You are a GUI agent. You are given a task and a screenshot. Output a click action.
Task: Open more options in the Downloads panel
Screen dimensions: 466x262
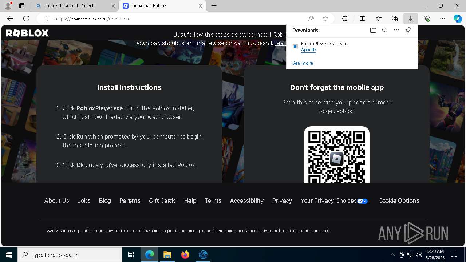(396, 30)
